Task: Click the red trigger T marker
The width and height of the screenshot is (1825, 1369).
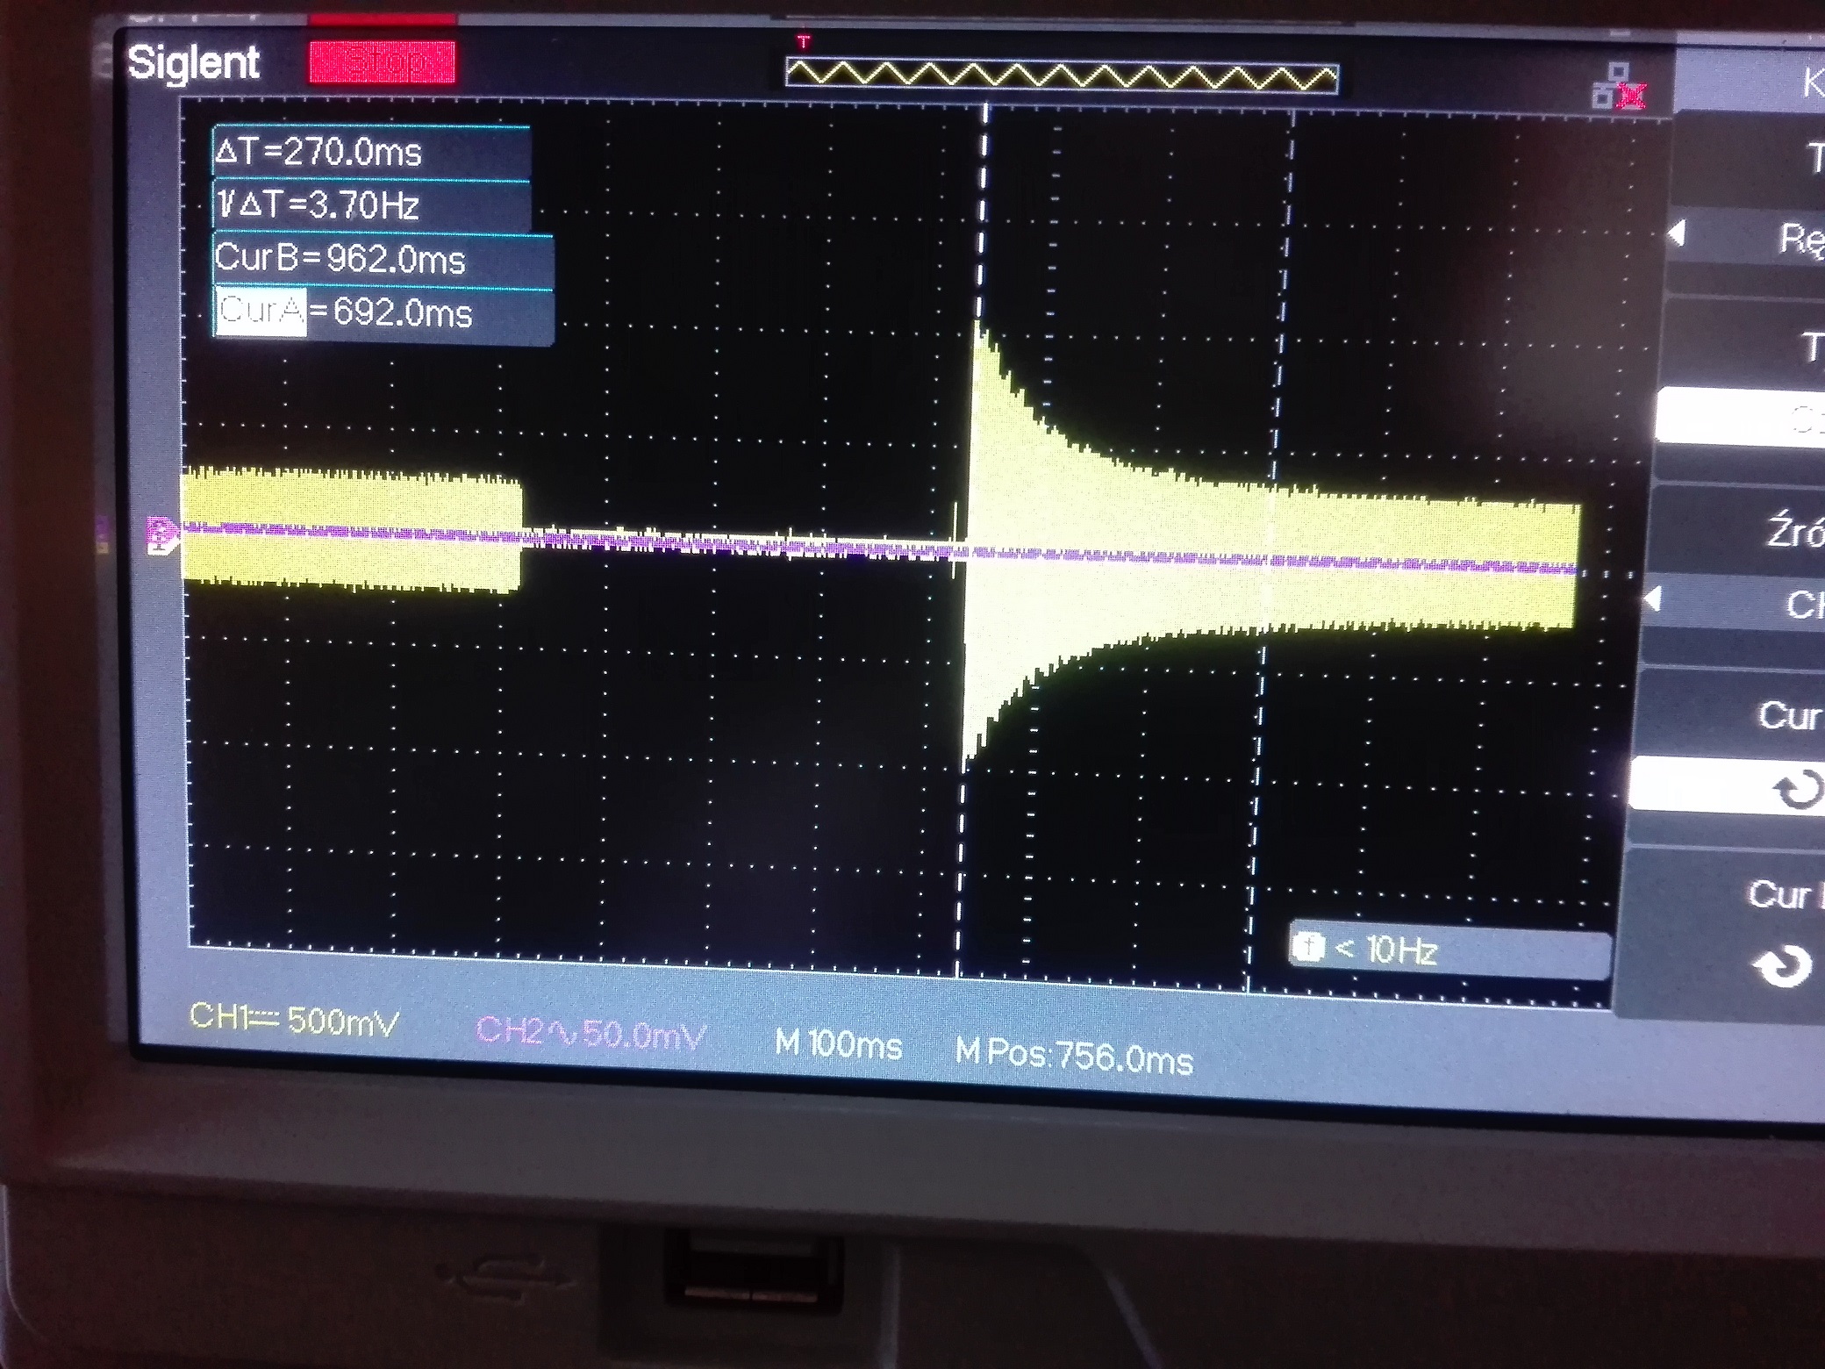Action: [803, 41]
